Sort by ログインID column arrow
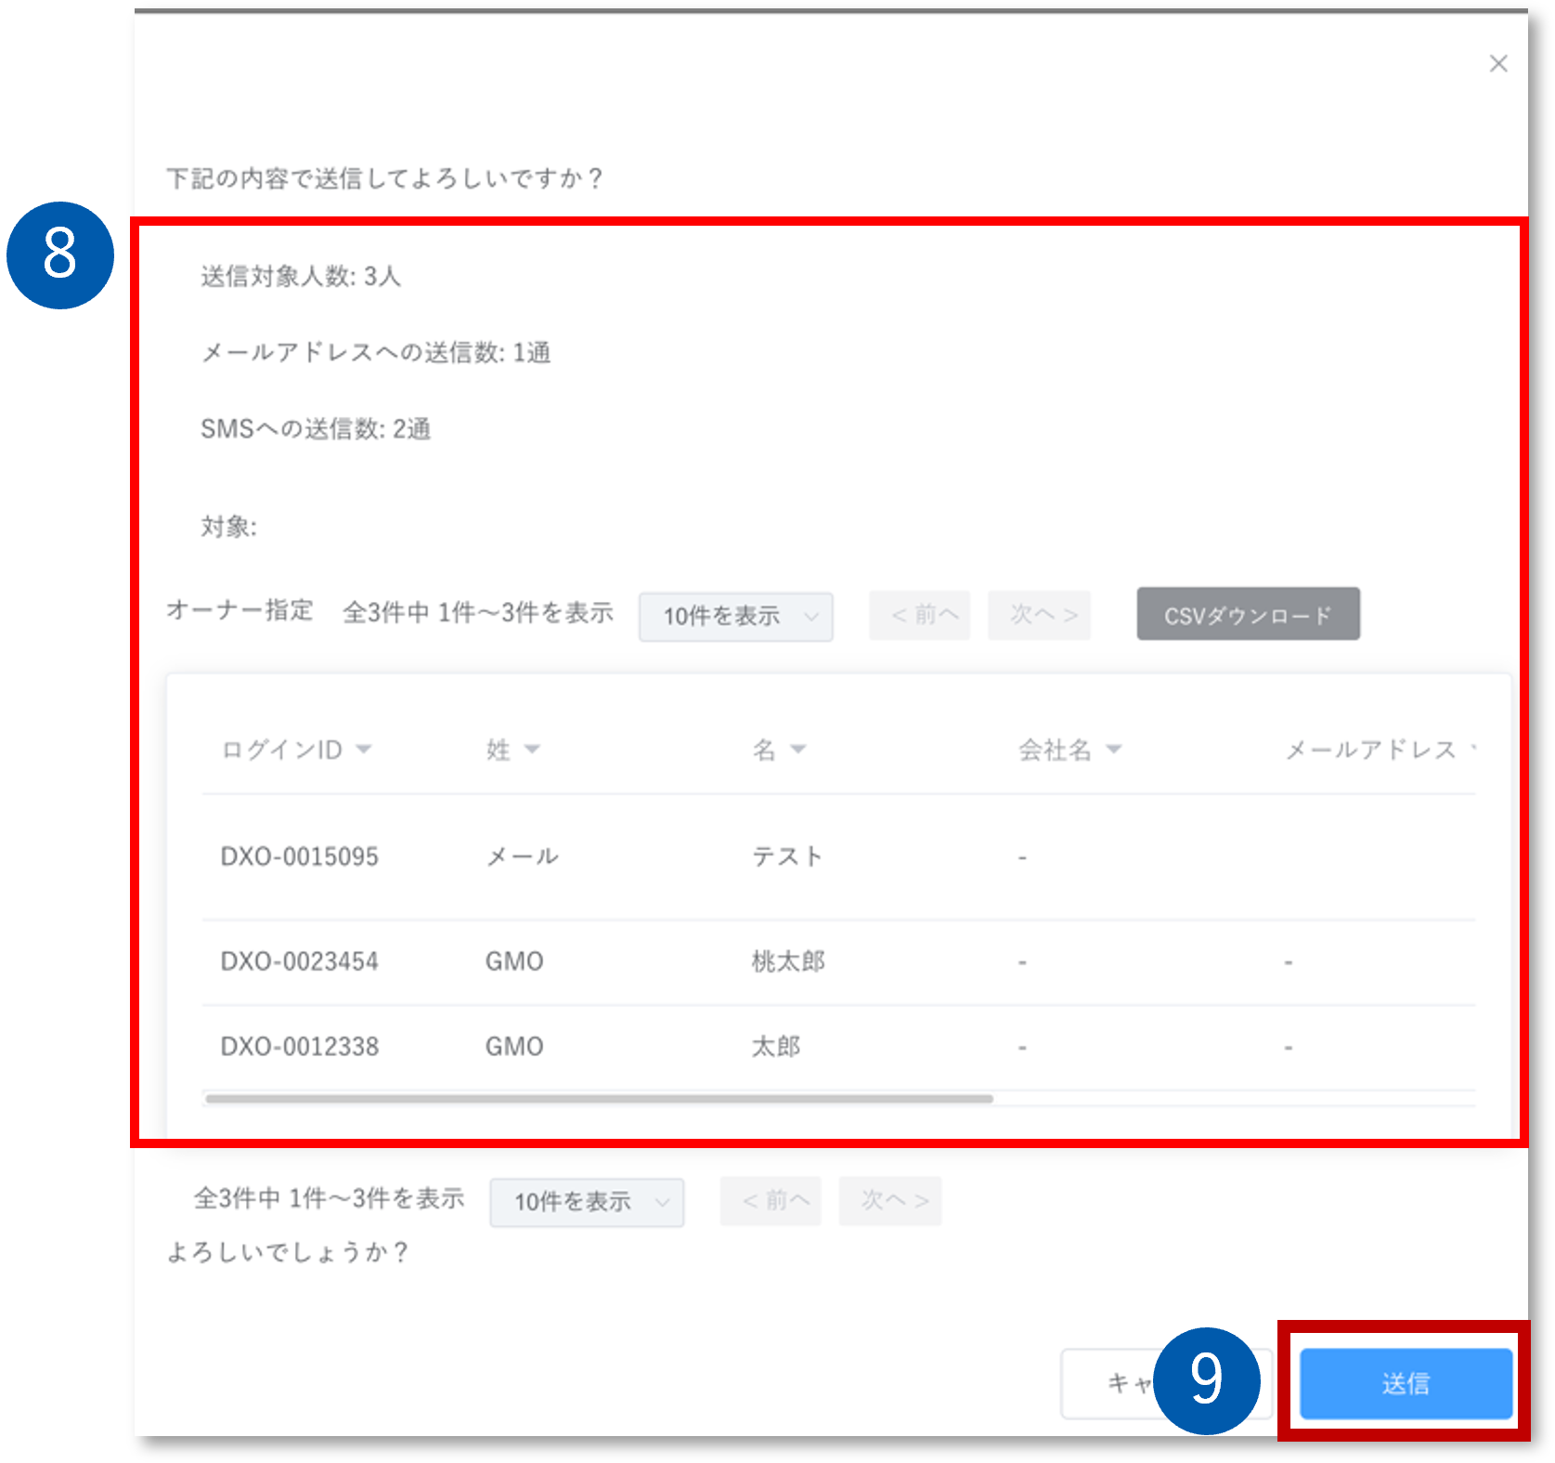 [x=364, y=750]
